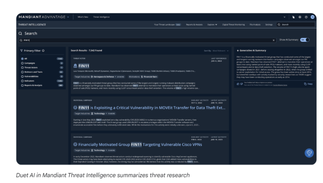Open Your Threat Landscape beta menu
The image size is (323, 183).
point(167,25)
